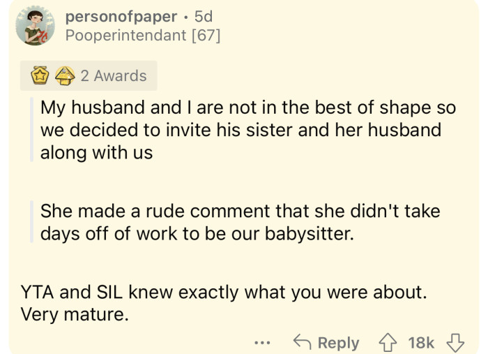
Task: Downvote the comment with the down arrow
Action: (x=456, y=342)
